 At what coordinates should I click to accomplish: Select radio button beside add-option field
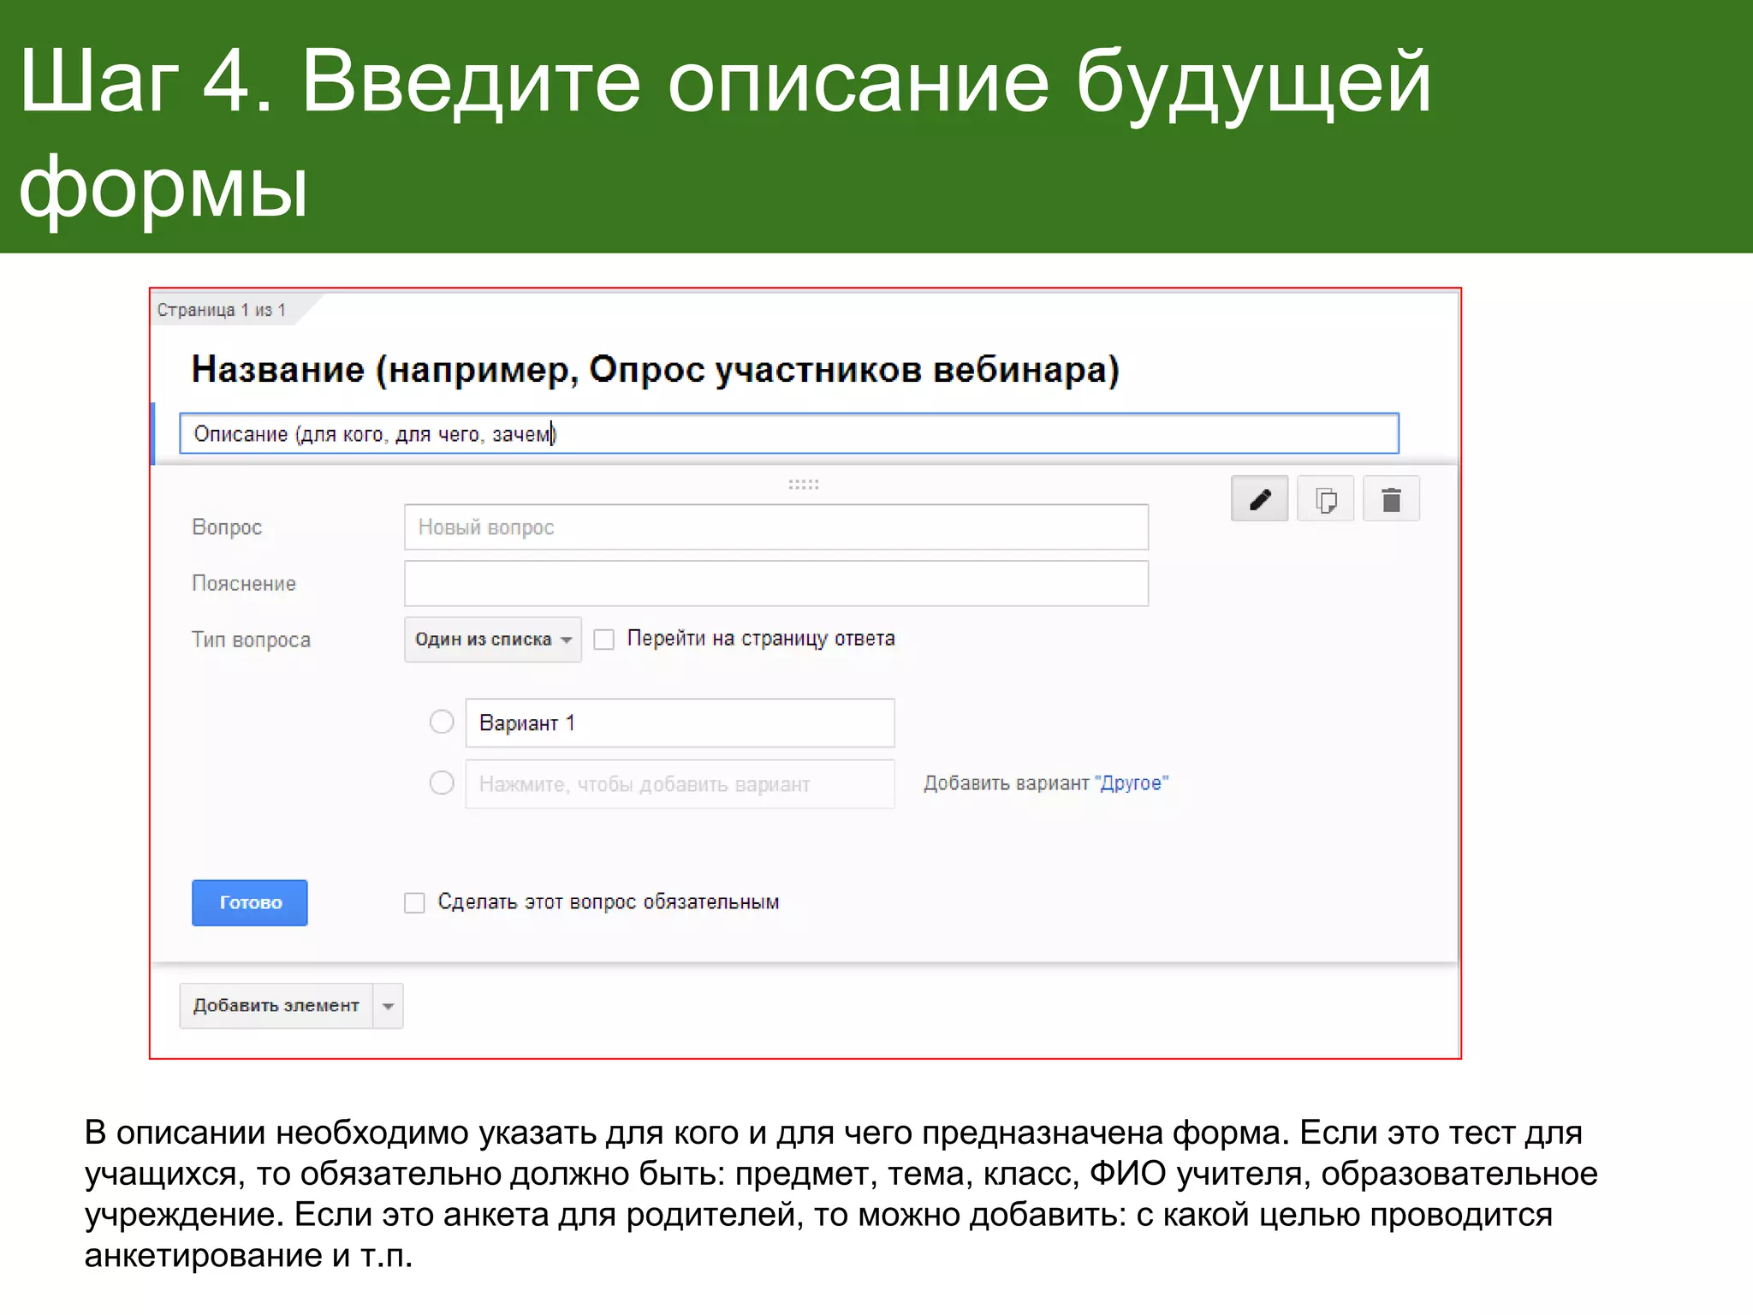point(442,782)
